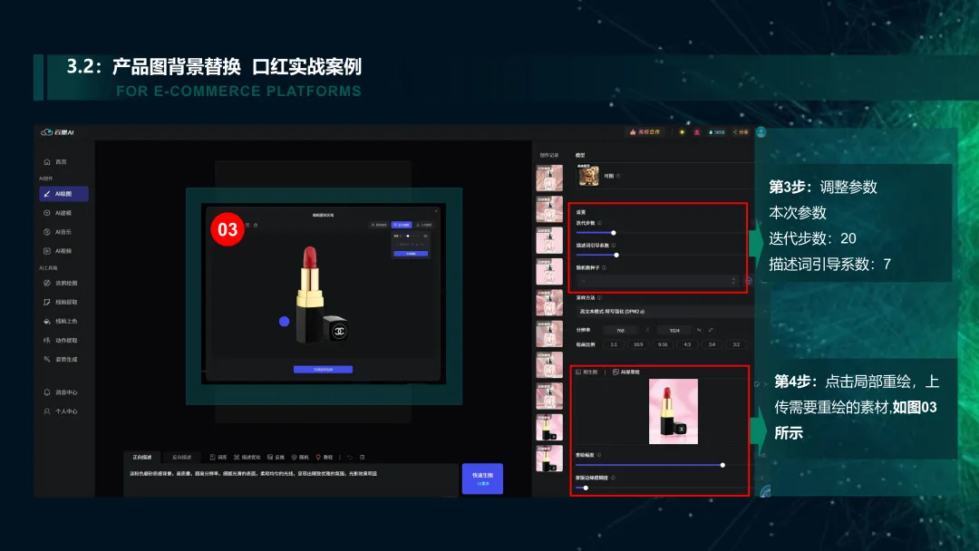Switch to the 局部重绘 tab
Screen dimensions: 979x551
pos(626,372)
